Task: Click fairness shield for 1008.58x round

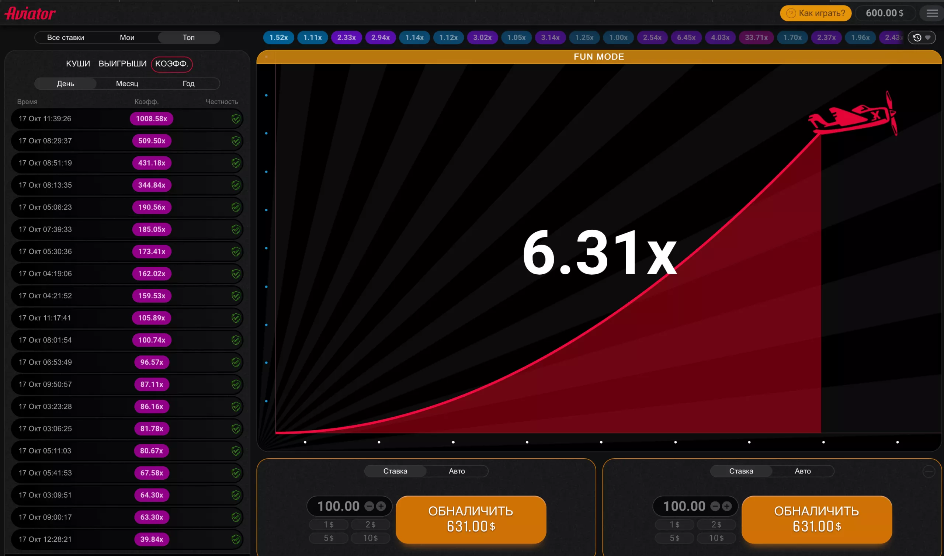Action: [236, 119]
